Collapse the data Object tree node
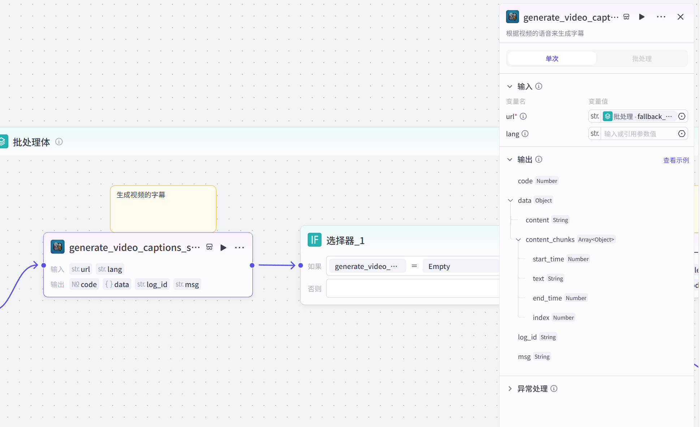700x427 pixels. click(x=510, y=200)
